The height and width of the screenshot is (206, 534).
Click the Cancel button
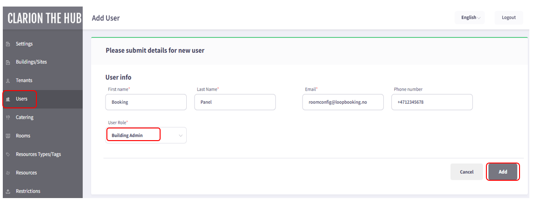467,172
